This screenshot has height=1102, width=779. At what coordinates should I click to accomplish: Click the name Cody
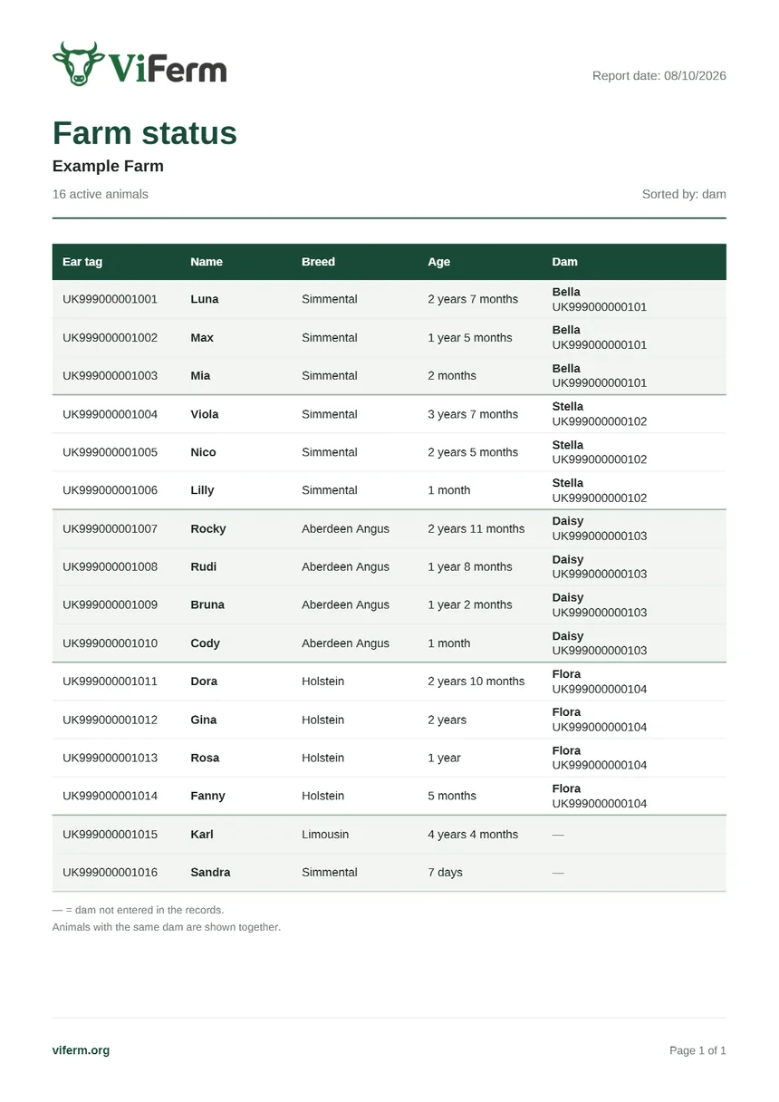click(x=205, y=643)
